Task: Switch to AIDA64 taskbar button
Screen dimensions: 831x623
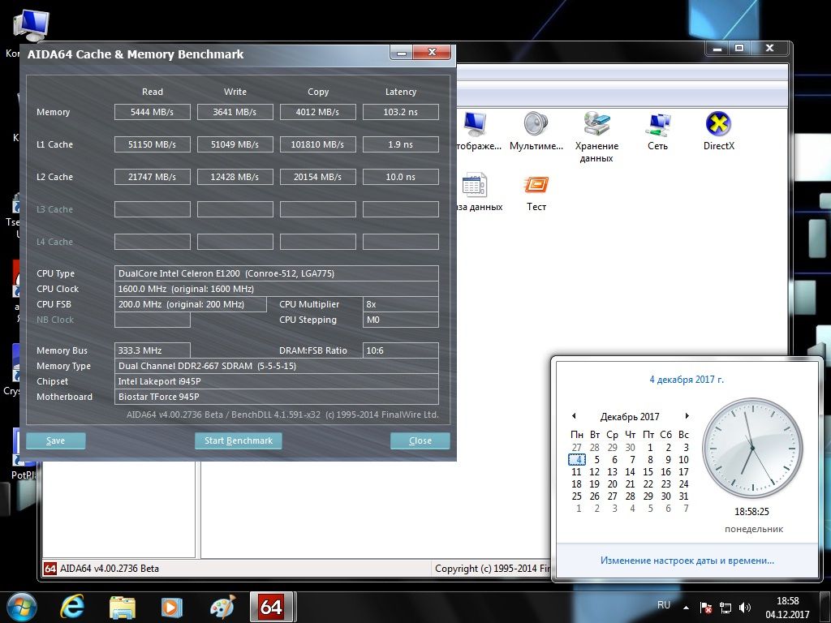Action: (272, 607)
